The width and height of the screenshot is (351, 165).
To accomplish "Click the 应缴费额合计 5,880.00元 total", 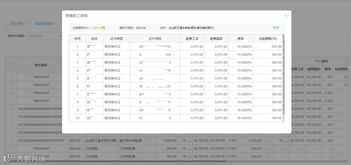I will pos(89,28).
